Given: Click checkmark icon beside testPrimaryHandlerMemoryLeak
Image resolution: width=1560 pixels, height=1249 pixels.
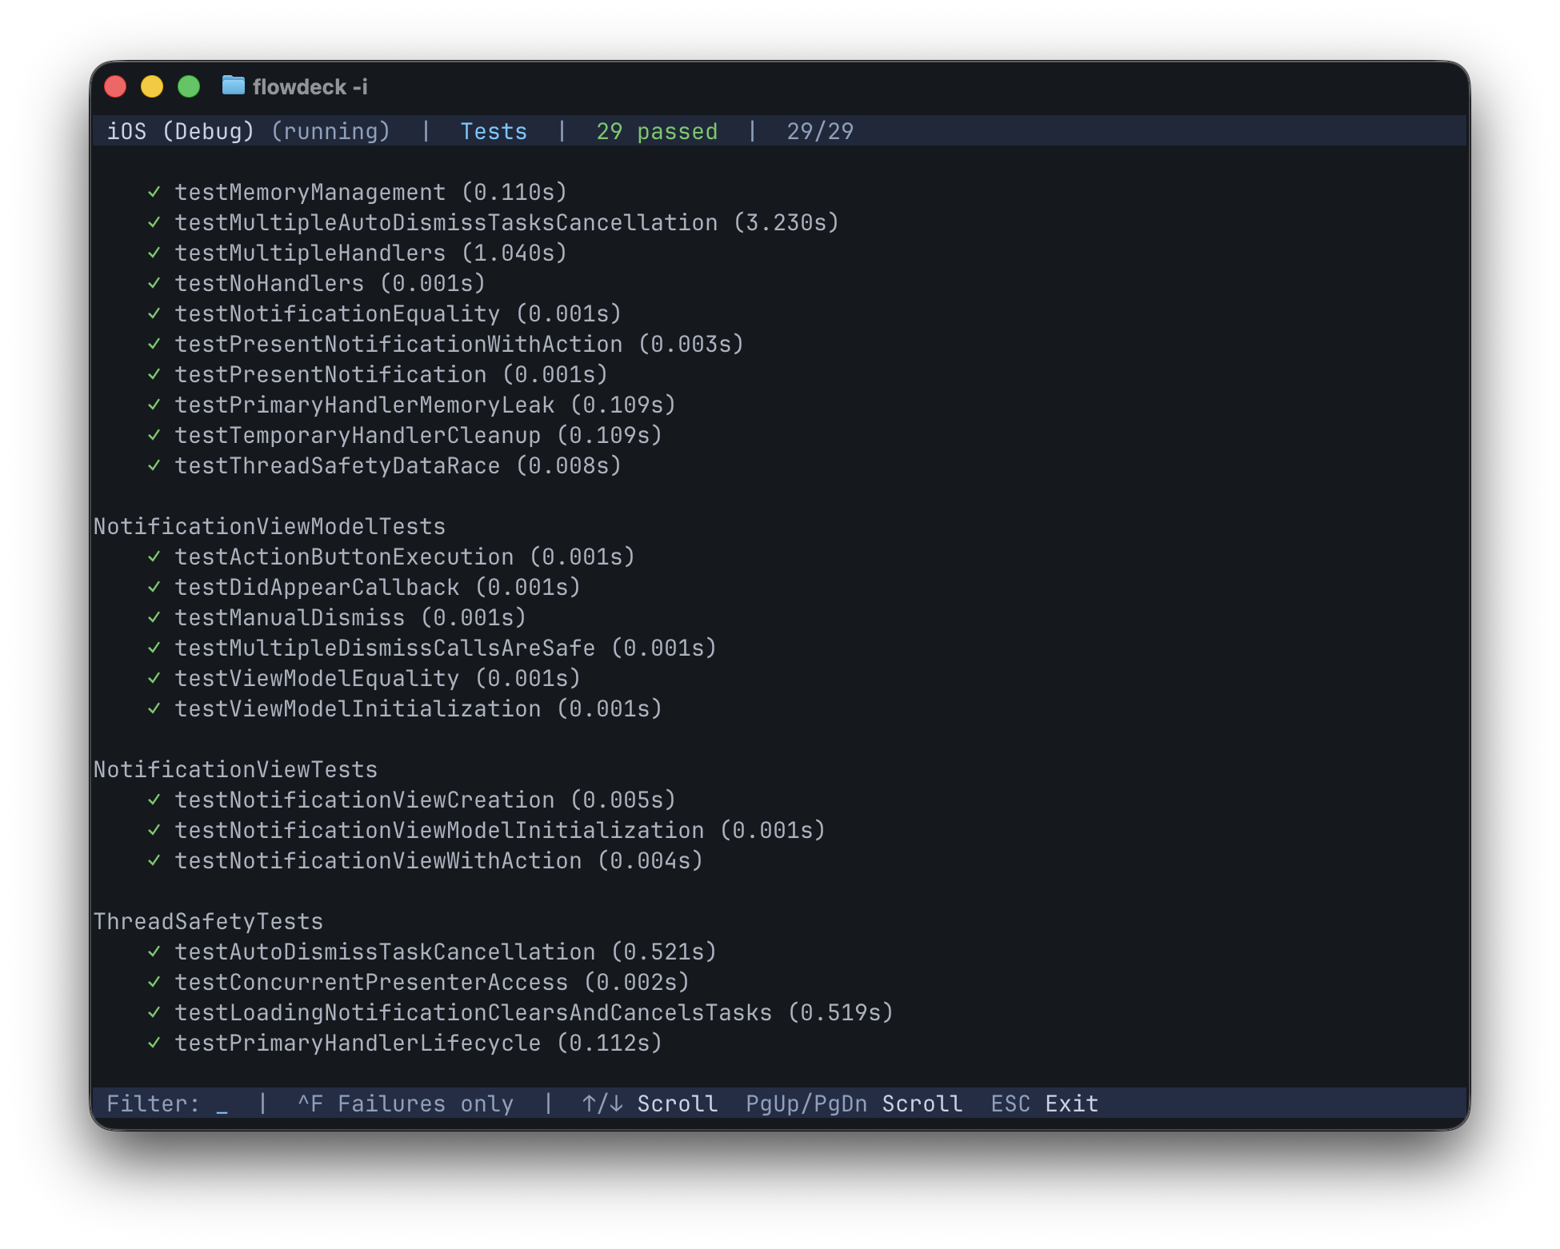Looking at the screenshot, I should (x=154, y=405).
